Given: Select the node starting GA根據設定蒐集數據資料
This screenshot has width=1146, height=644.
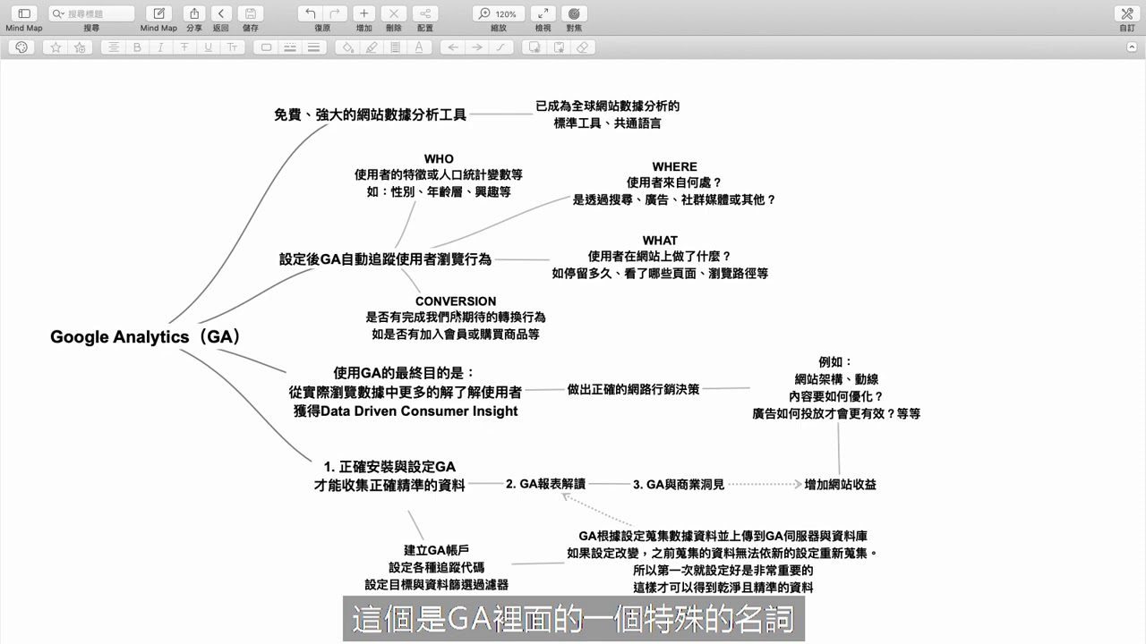Looking at the screenshot, I should tap(723, 562).
